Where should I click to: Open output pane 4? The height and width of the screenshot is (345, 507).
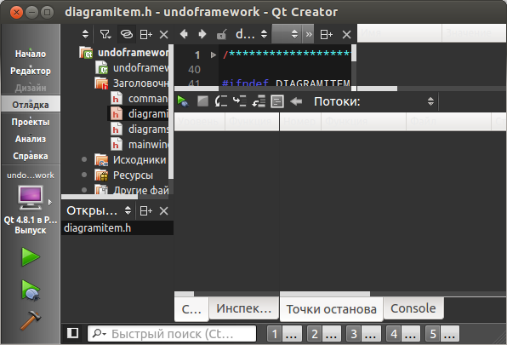403,334
